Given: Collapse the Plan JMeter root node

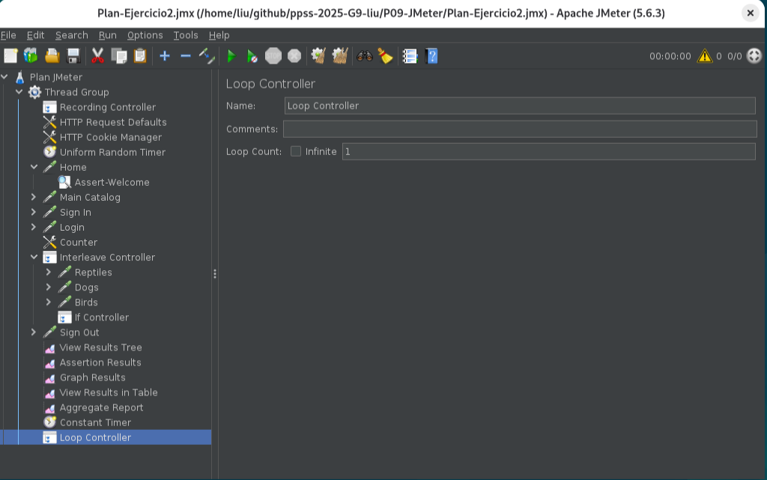Looking at the screenshot, I should (4, 76).
